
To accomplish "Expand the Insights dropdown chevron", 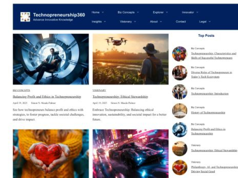I will point(105,21).
